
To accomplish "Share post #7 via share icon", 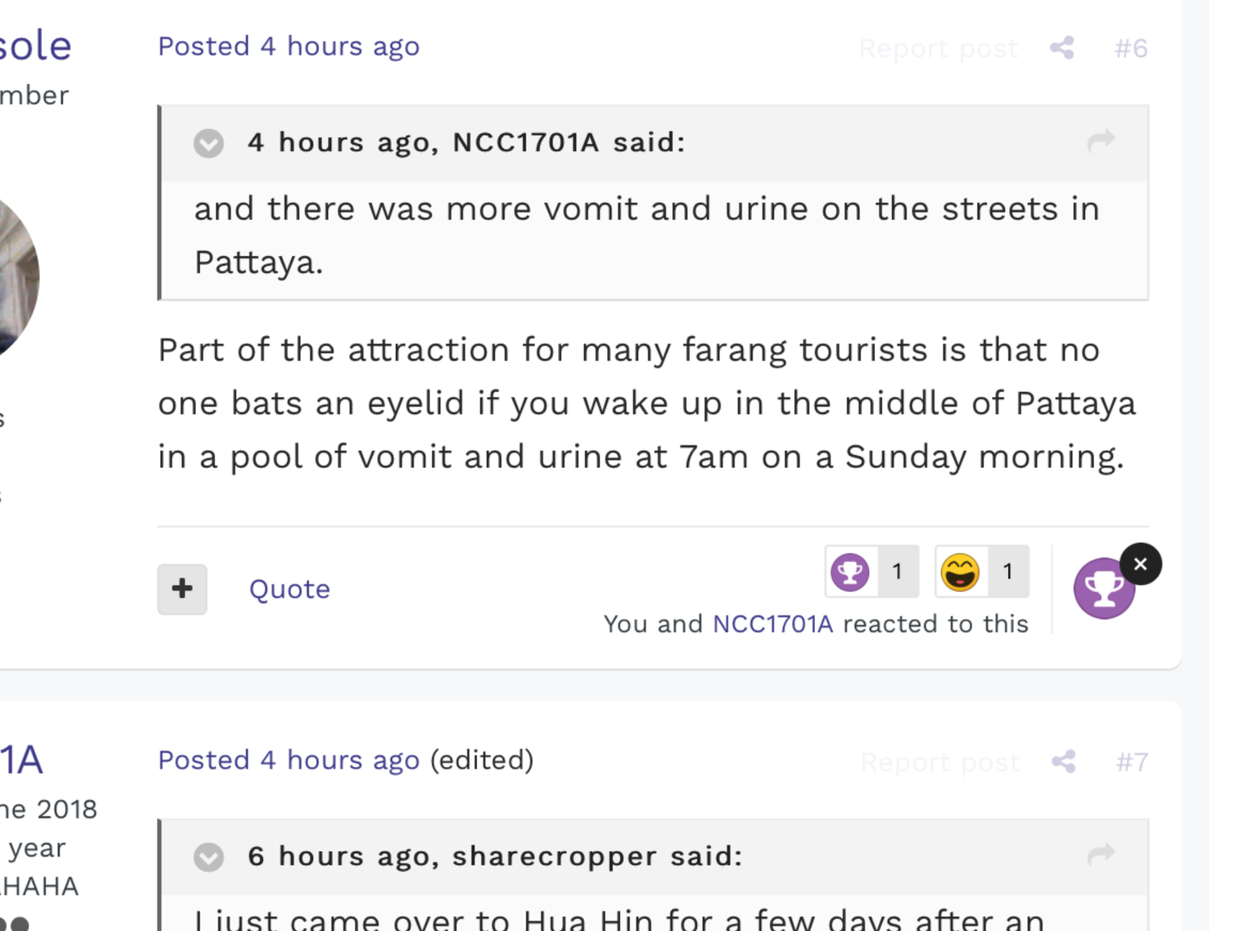I will tap(1063, 761).
